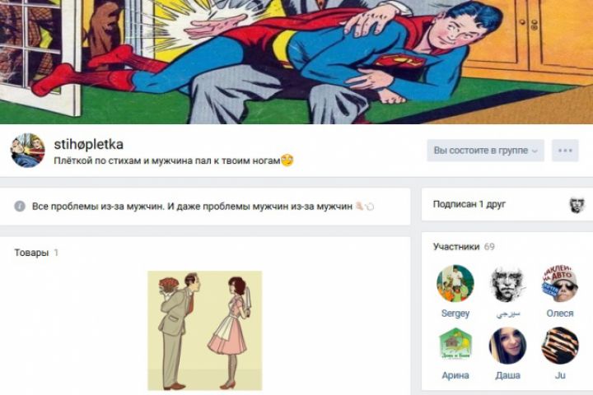
Task: Open Ju's member avatar
Action: (560, 346)
